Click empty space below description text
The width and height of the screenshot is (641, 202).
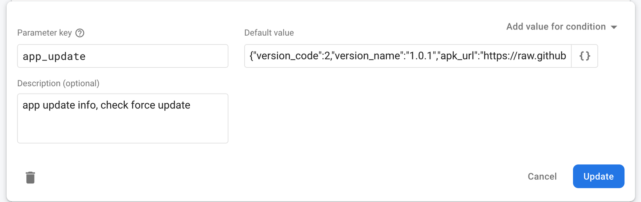(x=122, y=130)
